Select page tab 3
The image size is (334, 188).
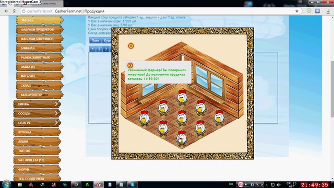coord(106,49)
